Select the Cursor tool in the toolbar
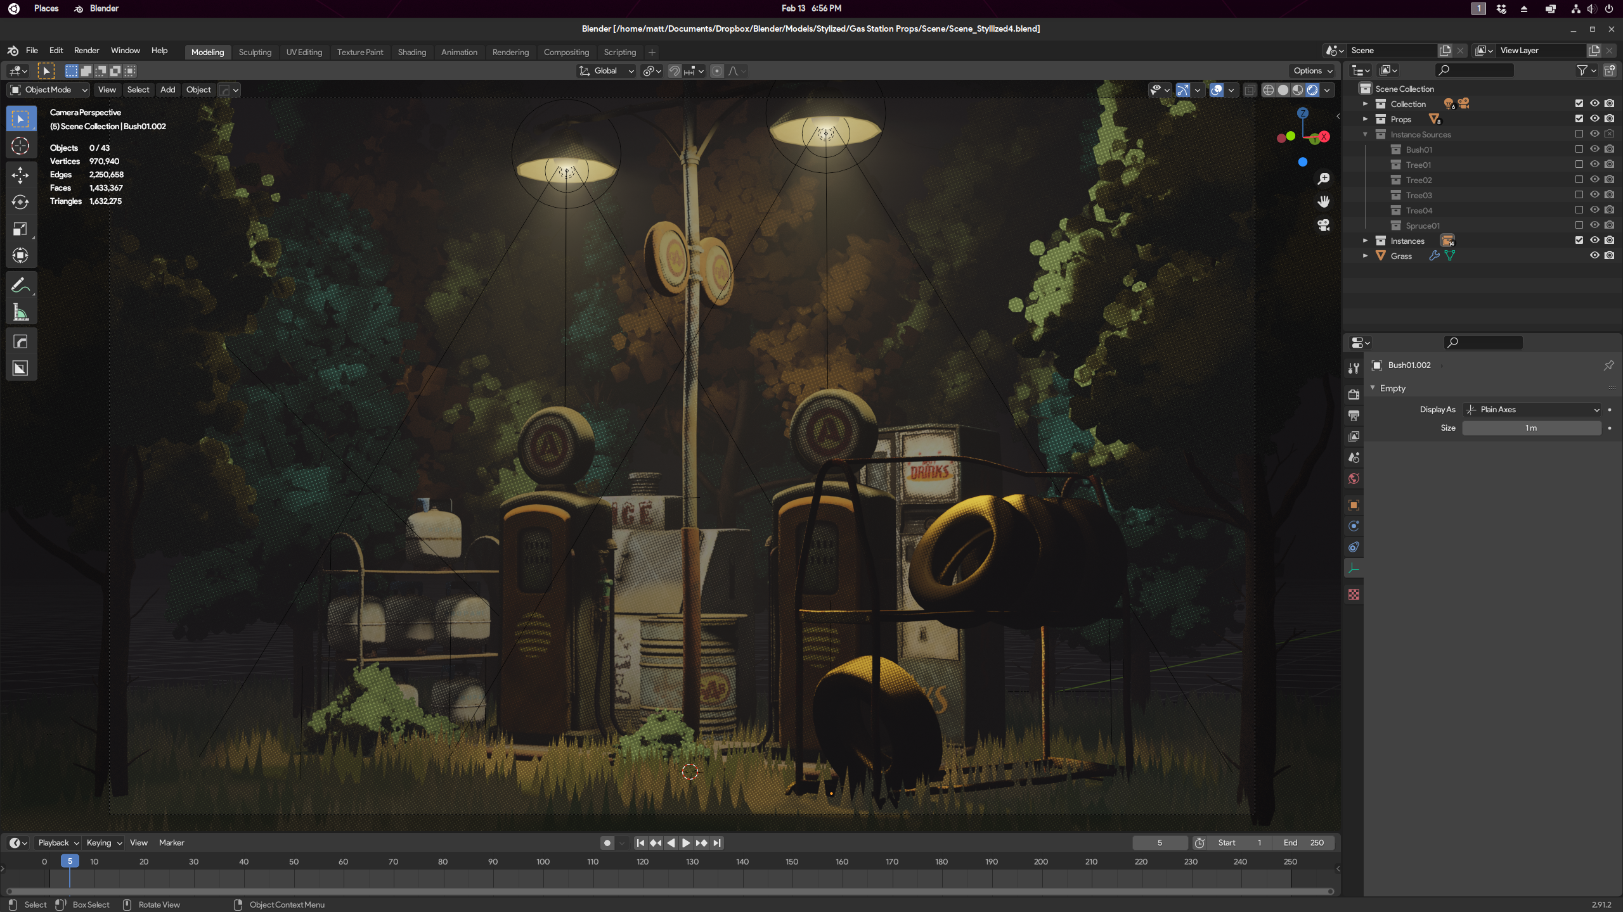1623x912 pixels. (x=20, y=146)
